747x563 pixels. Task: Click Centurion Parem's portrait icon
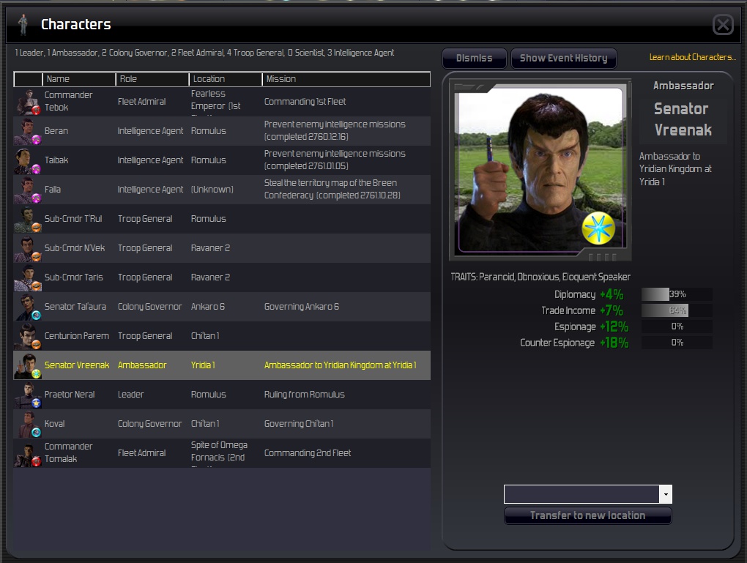click(x=28, y=336)
